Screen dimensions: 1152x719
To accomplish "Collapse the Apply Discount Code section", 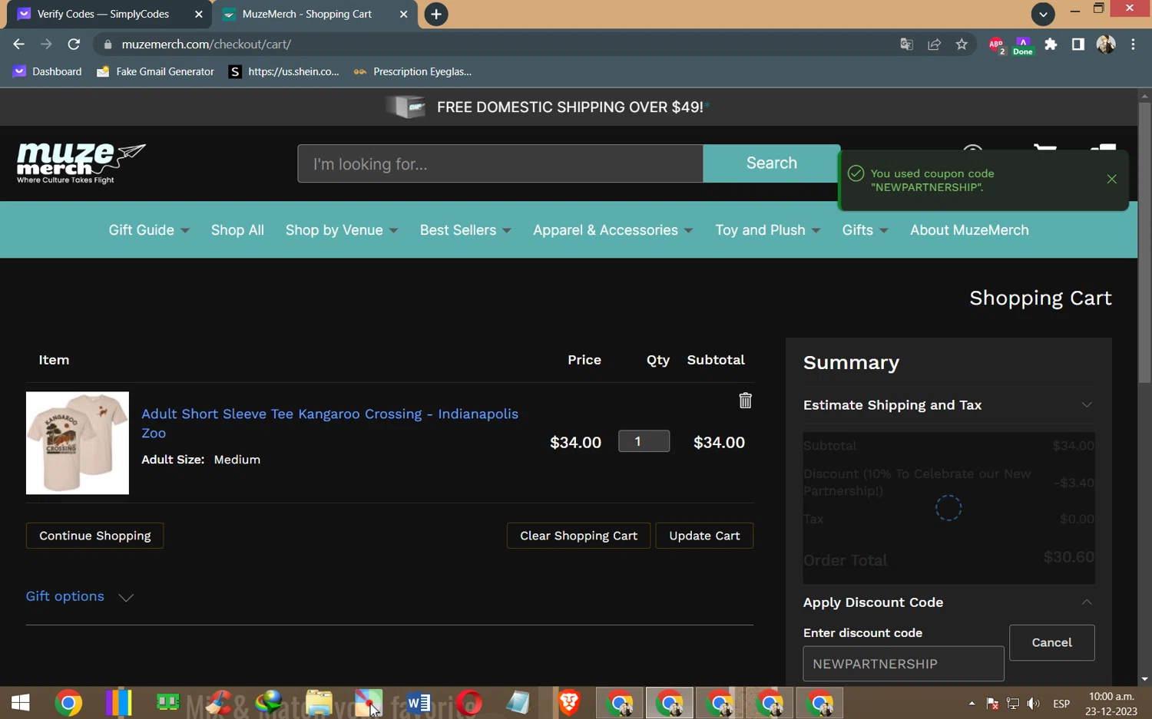I will (x=948, y=602).
